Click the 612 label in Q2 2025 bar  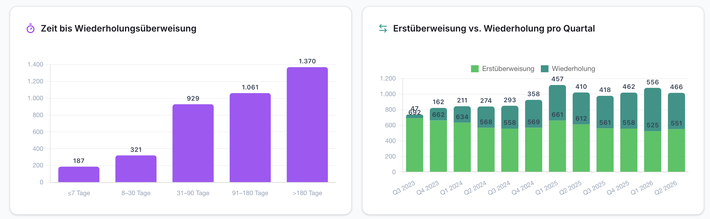point(581,118)
